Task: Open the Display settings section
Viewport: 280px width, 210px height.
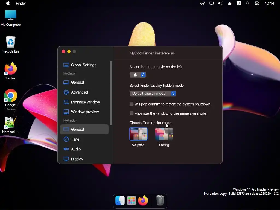Action: 84,159
